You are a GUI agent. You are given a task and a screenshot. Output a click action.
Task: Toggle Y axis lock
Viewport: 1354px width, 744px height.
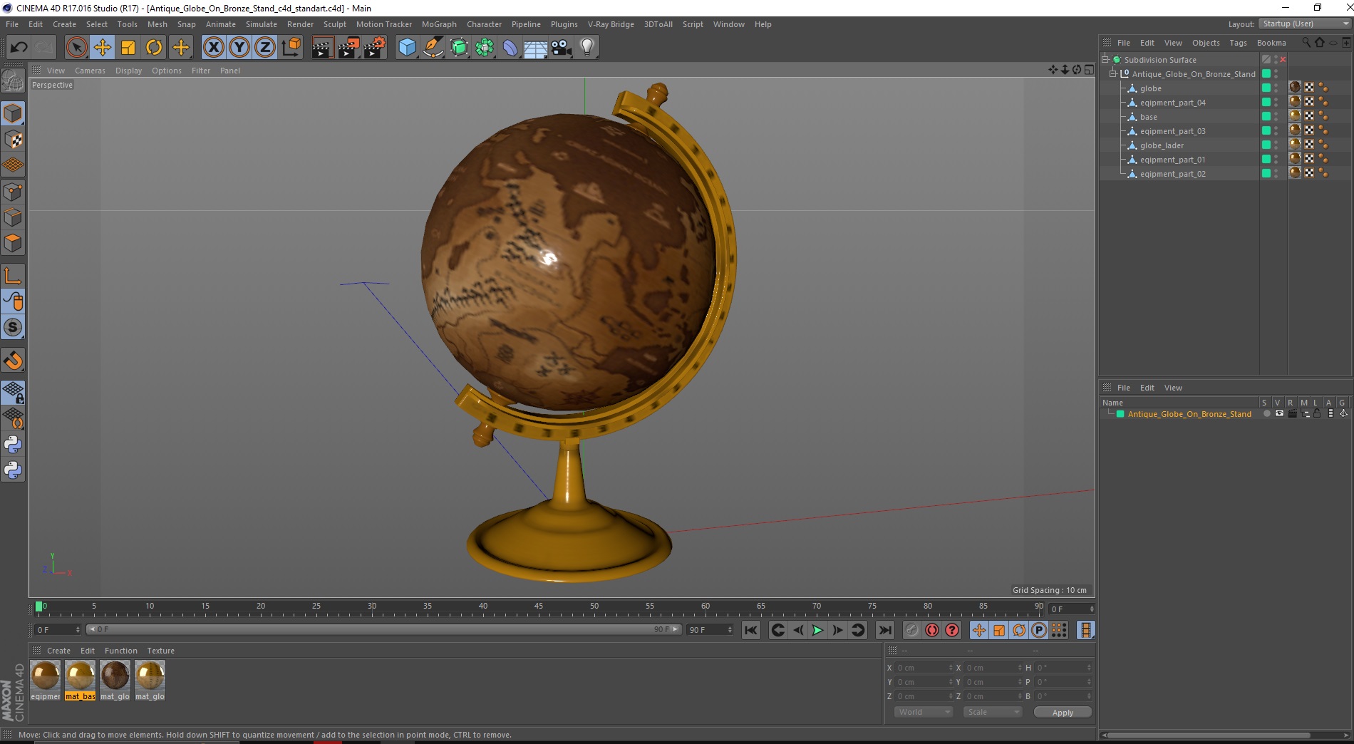click(239, 48)
